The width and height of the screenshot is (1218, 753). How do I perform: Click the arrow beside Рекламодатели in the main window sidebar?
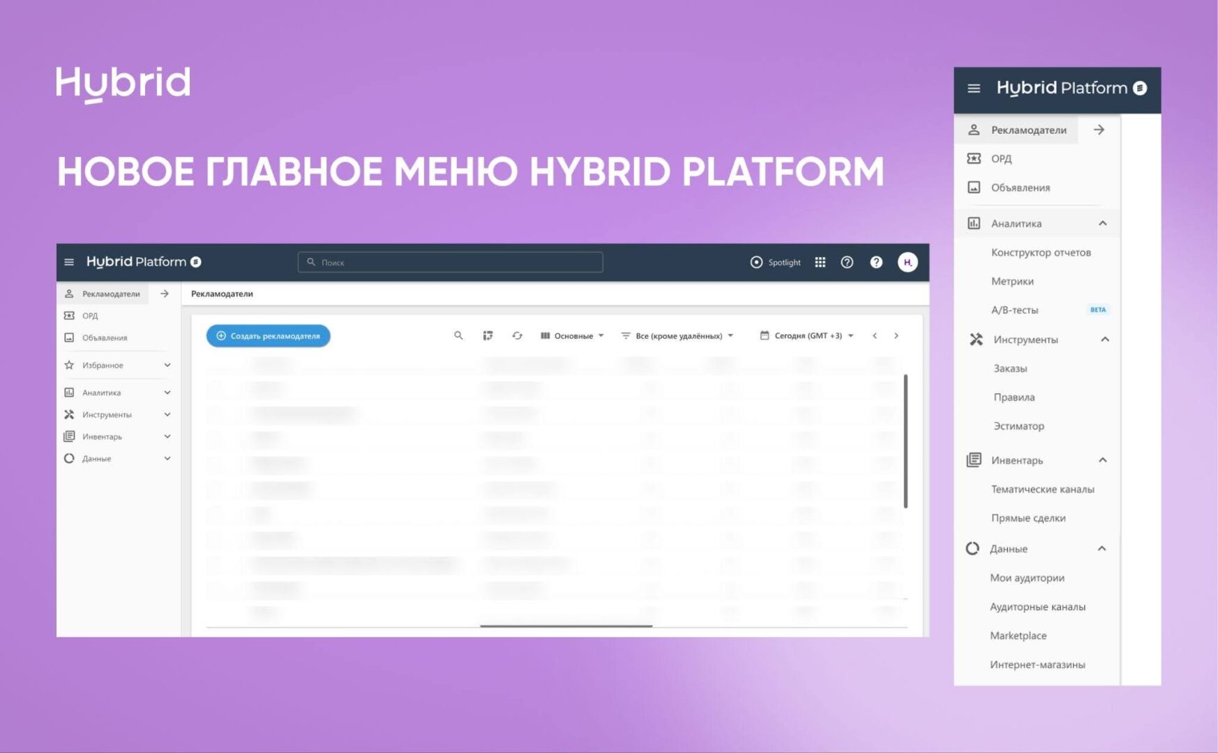[165, 294]
